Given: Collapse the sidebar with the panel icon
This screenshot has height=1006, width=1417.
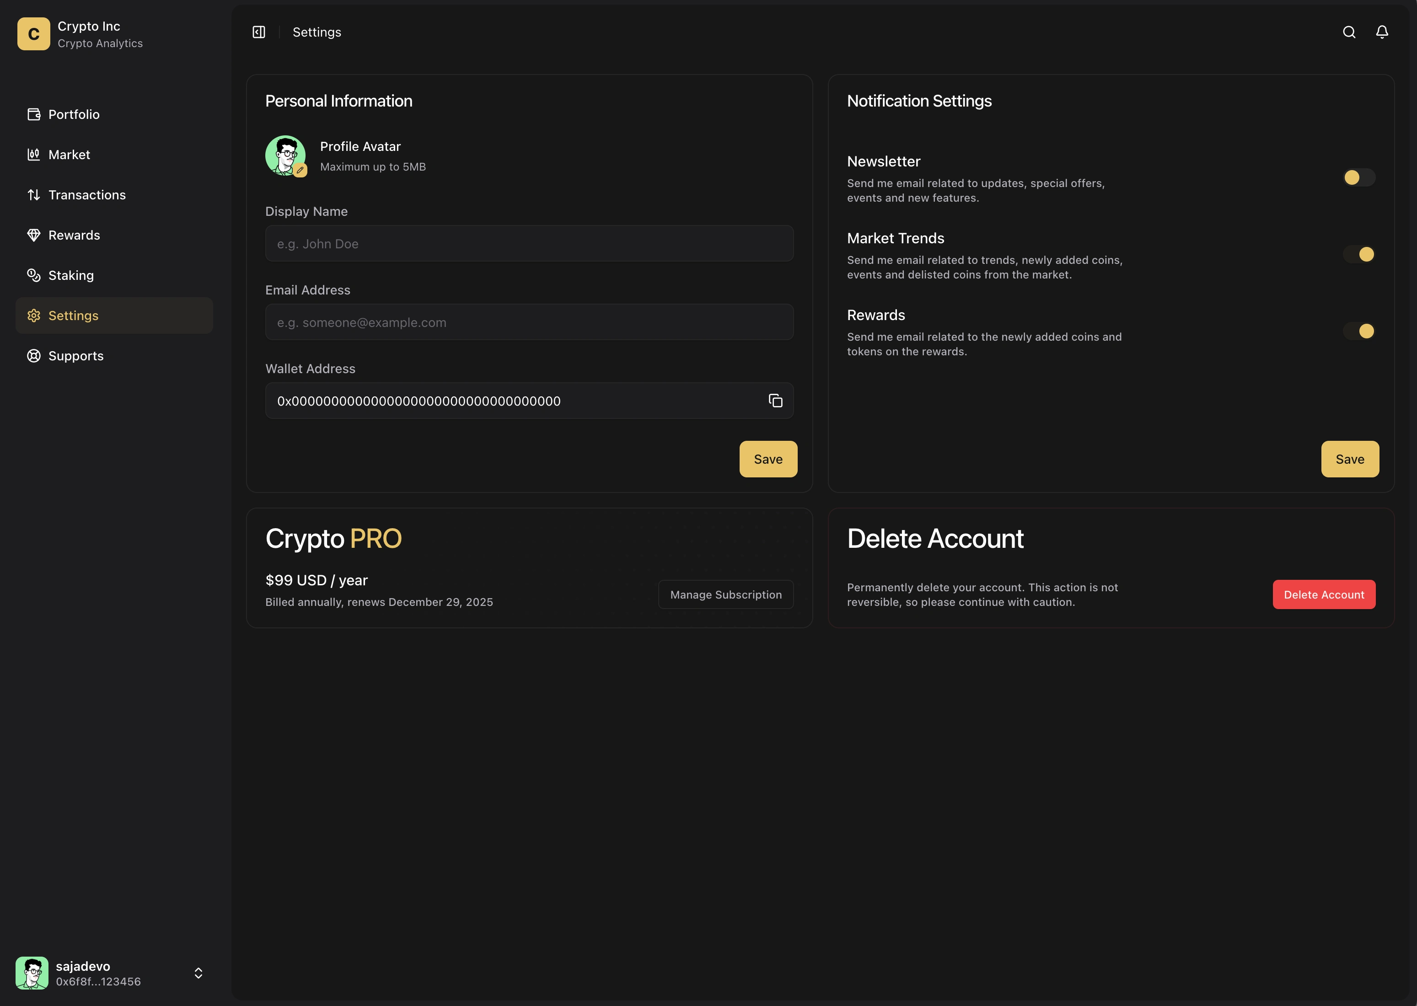Looking at the screenshot, I should 259,32.
